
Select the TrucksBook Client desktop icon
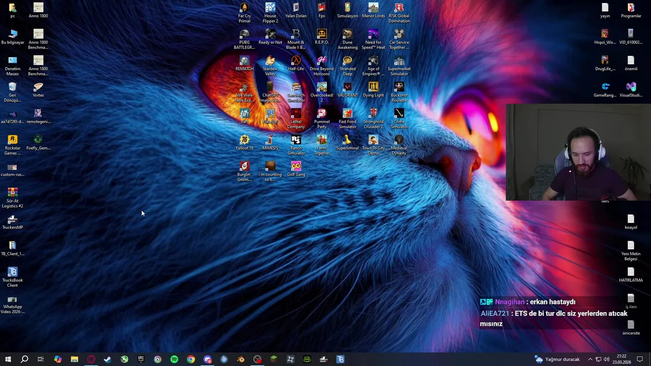click(13, 277)
